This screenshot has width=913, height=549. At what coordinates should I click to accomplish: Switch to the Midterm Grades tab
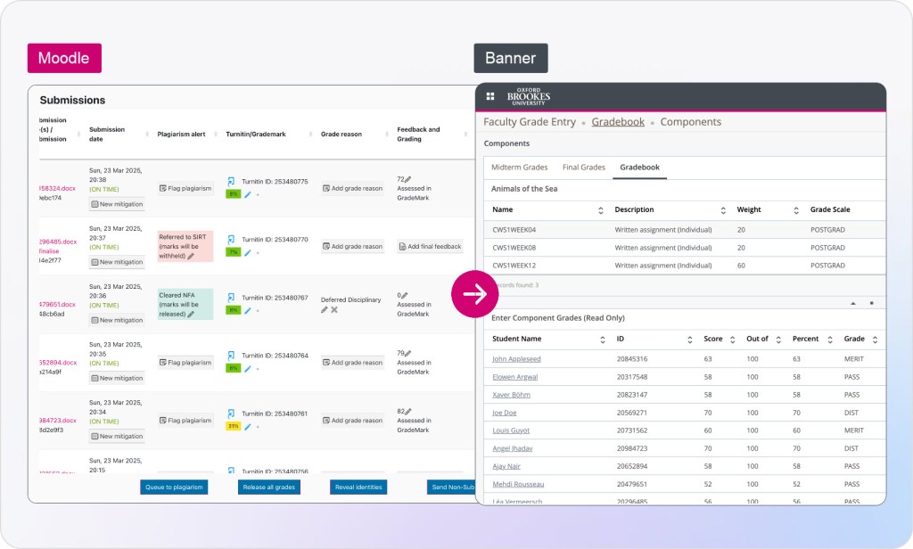(x=522, y=167)
